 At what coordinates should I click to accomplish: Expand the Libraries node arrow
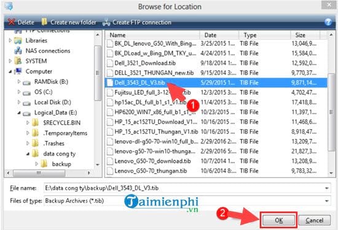(10, 41)
